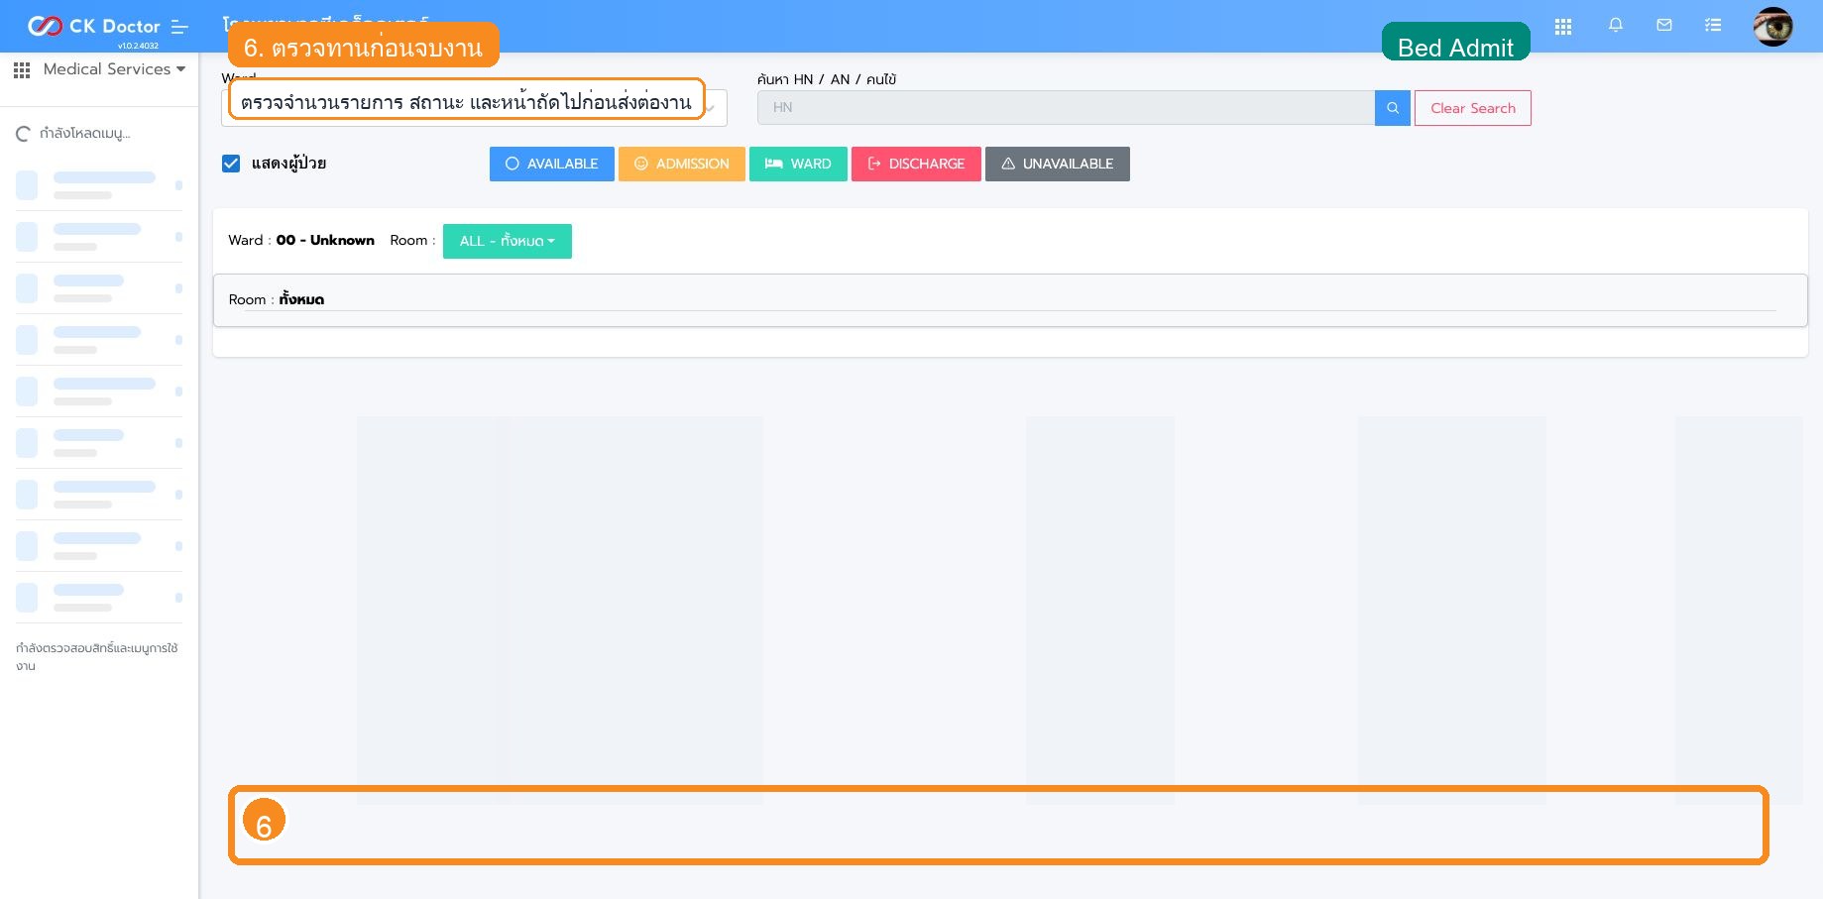Focus the HN search input field

click(1066, 108)
